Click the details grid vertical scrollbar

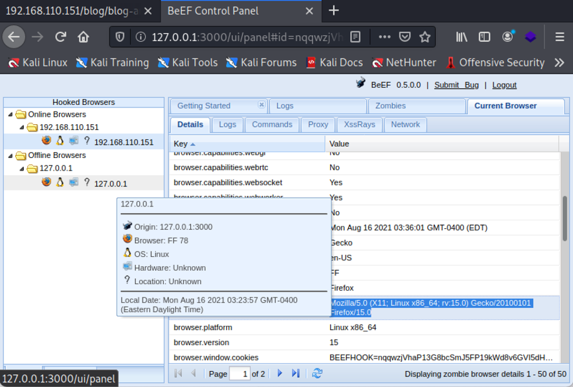[x=564, y=218]
